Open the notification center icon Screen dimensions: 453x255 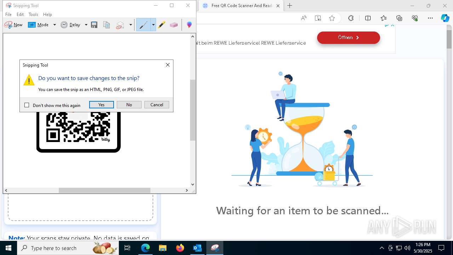click(x=442, y=248)
